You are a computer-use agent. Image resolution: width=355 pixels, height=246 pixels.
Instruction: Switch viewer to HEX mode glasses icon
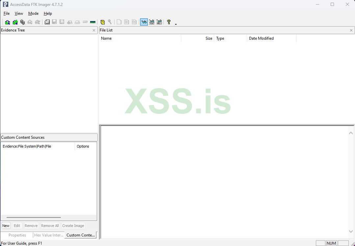[x=159, y=22]
